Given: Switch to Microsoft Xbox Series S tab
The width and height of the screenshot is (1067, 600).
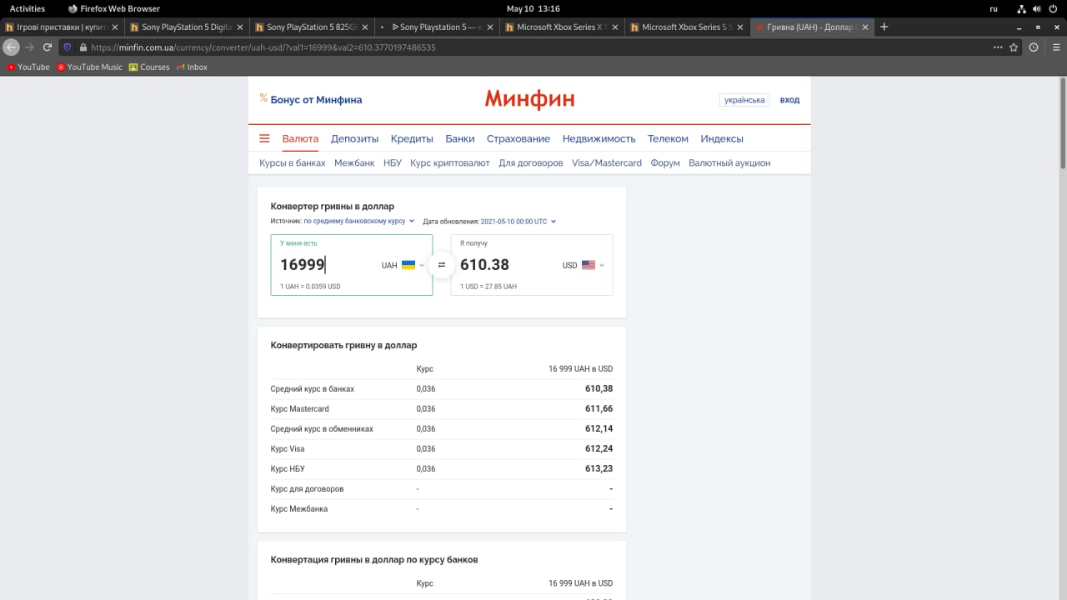Looking at the screenshot, I should point(689,27).
